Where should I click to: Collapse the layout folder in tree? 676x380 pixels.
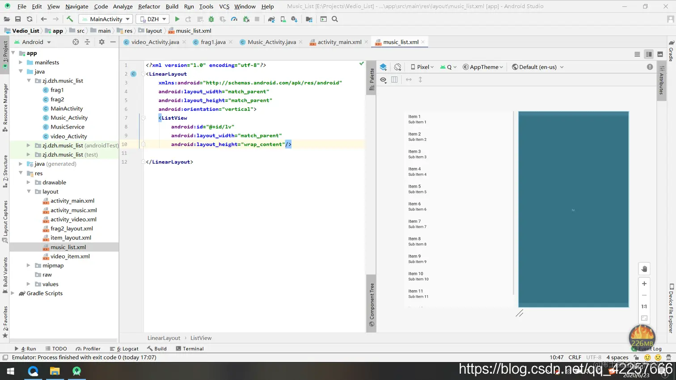[x=29, y=192]
